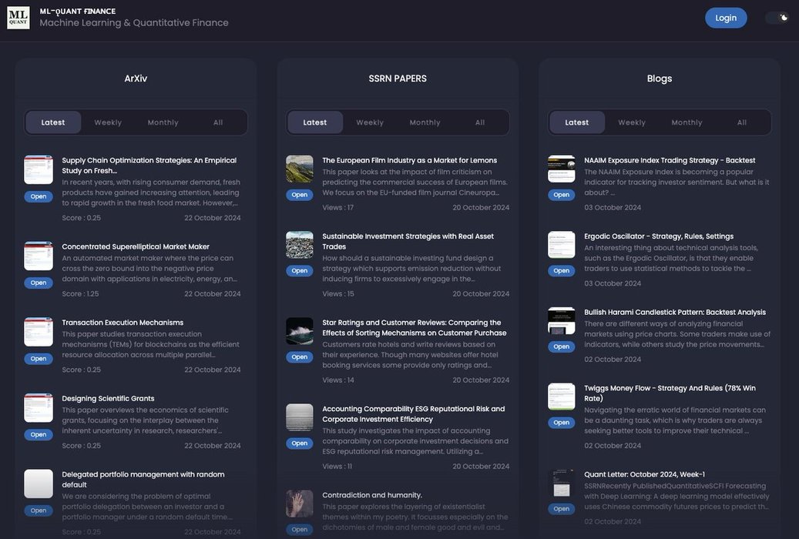Viewport: 799px width, 539px height.
Task: Open the Ergodic Oscillator blog post
Action: (x=562, y=271)
